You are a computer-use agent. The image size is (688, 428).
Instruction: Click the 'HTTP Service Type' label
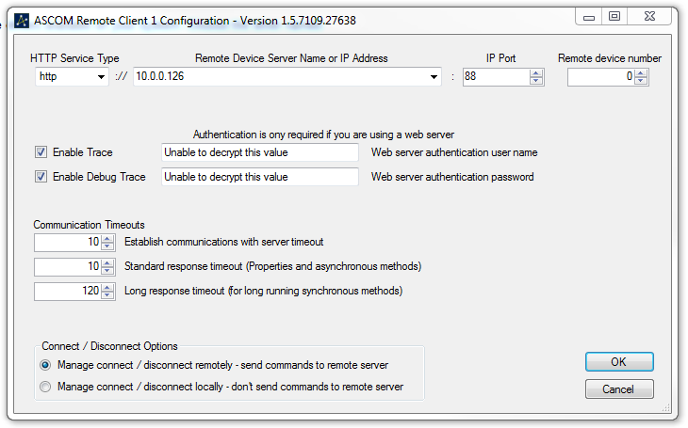point(74,58)
